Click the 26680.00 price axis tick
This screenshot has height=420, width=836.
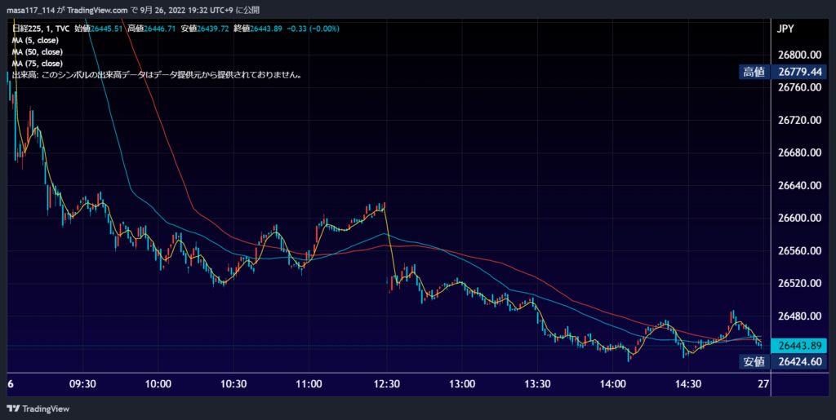tap(800, 153)
